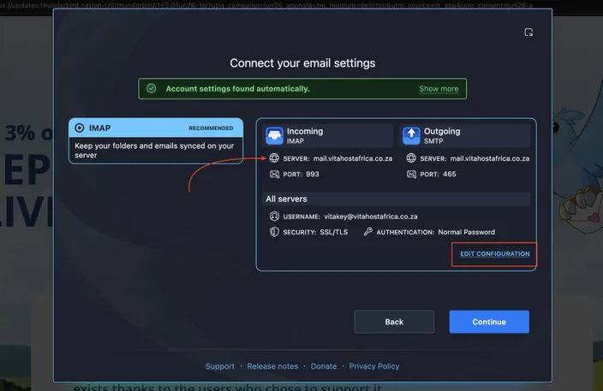Viewport: 603px width, 391px height.
Task: Select the IMAP radio button
Action: coord(80,127)
